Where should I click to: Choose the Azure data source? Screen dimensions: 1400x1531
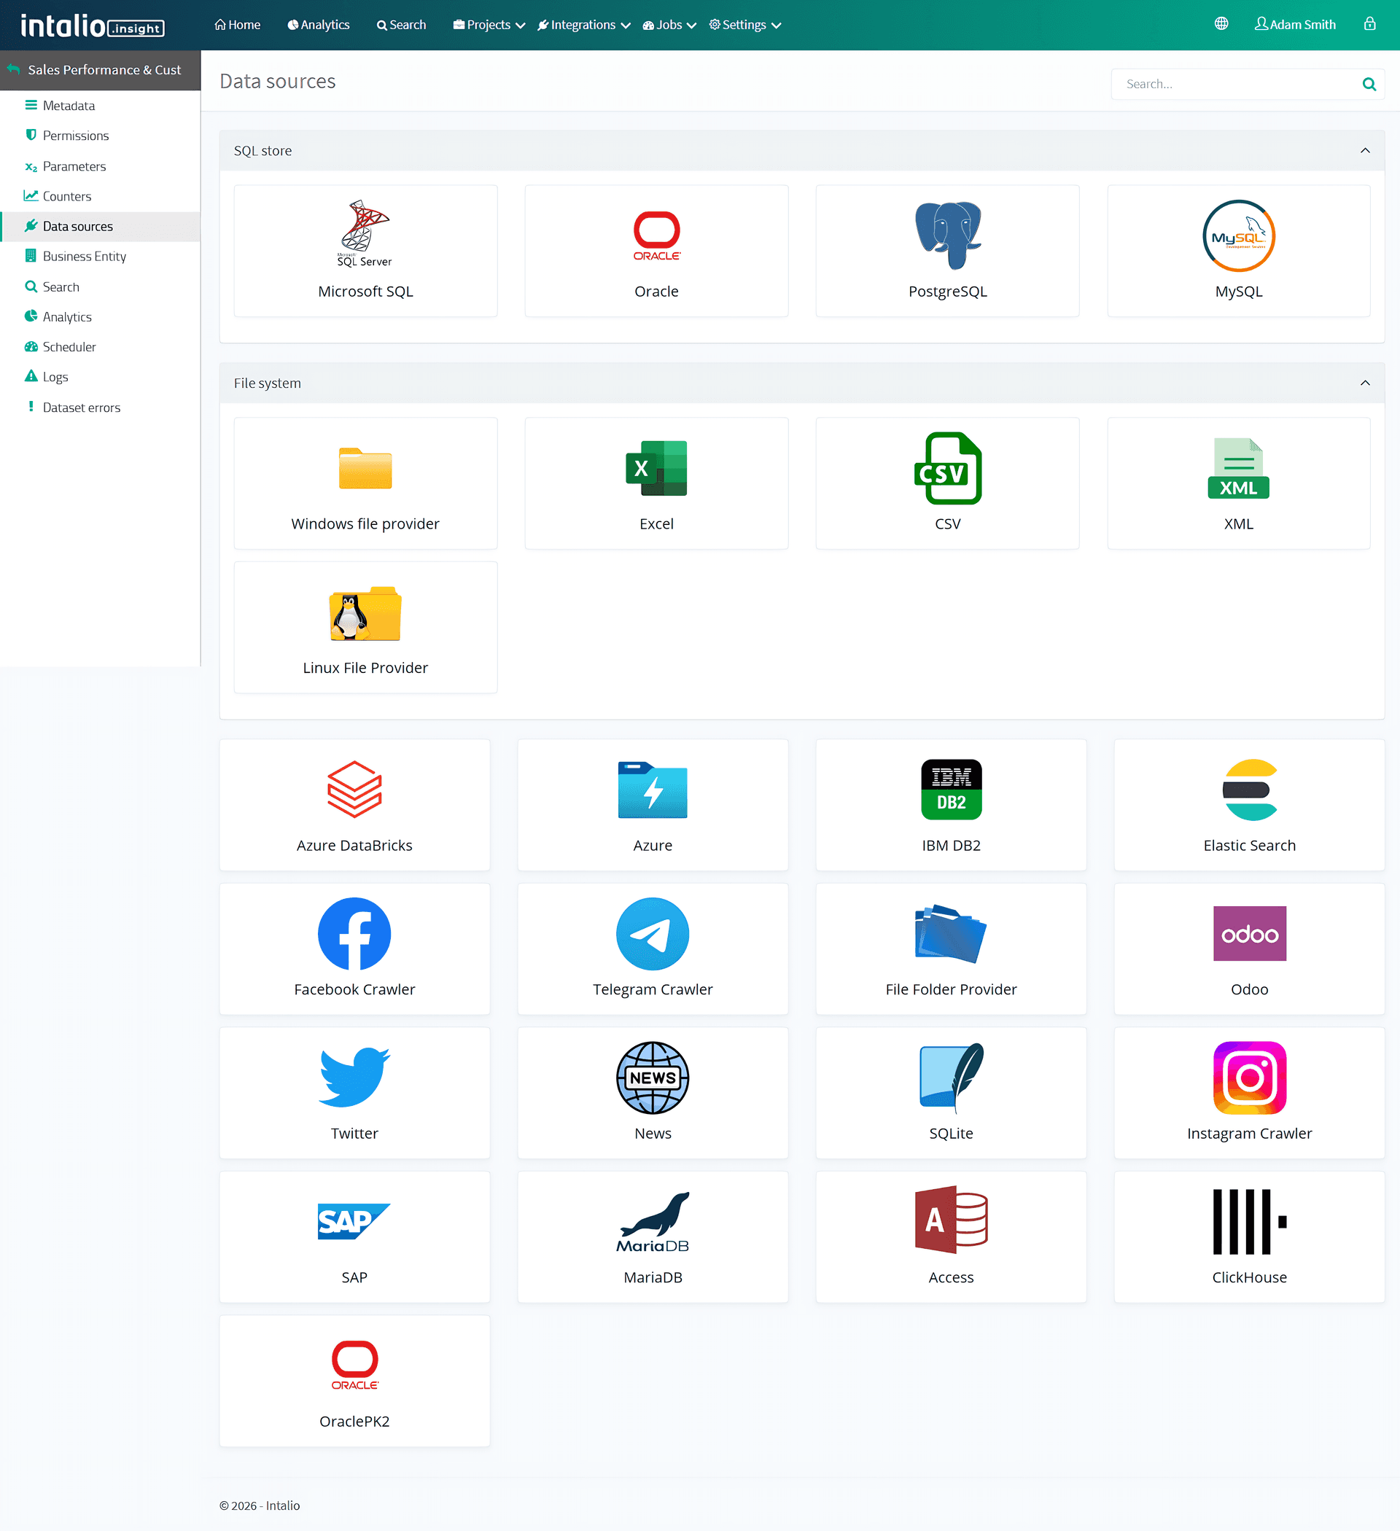tap(653, 805)
